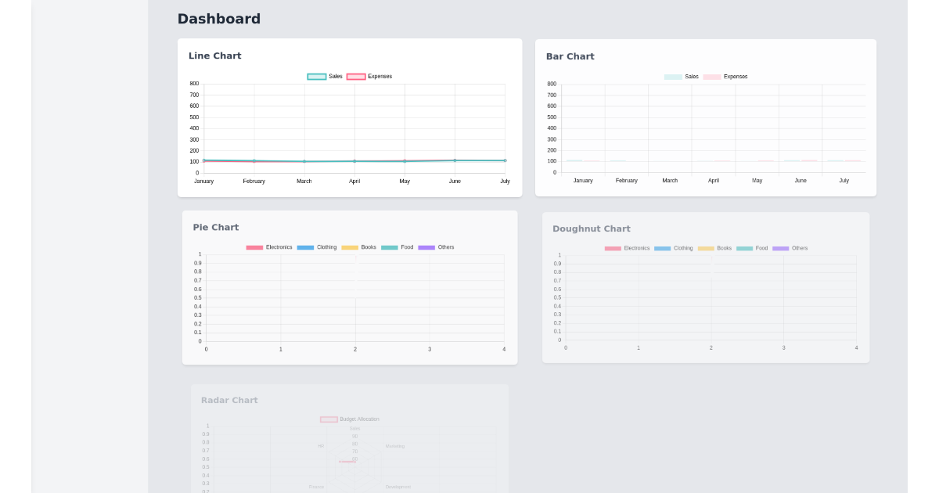This screenshot has width=939, height=493.
Task: Toggle the Sales dataset in Bar Chart legend
Action: 675,76
